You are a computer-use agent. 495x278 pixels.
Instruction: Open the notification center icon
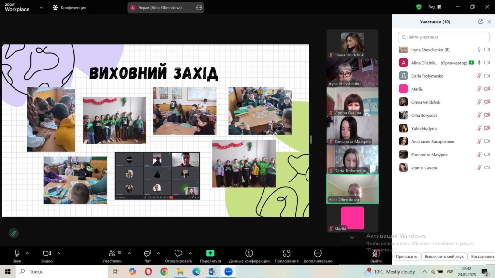[x=485, y=271]
